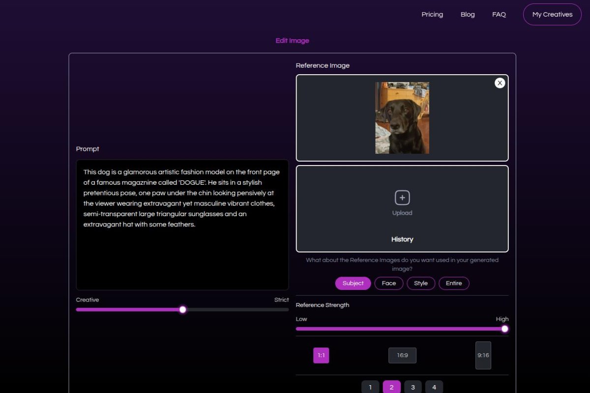Choose the 9:16 aspect ratio
Viewport: 590px width, 393px height.
click(x=483, y=355)
